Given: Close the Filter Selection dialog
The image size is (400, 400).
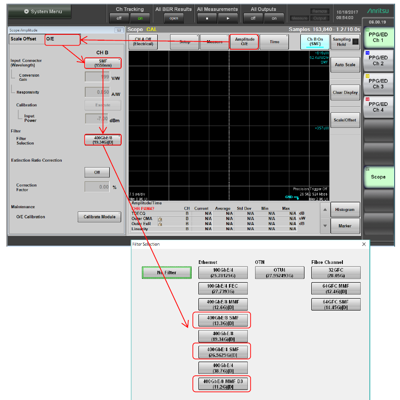Looking at the screenshot, I should (x=364, y=244).
